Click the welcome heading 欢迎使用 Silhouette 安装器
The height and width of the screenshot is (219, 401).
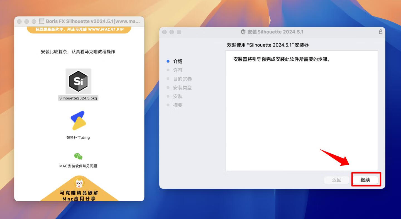pyautogui.click(x=268, y=45)
